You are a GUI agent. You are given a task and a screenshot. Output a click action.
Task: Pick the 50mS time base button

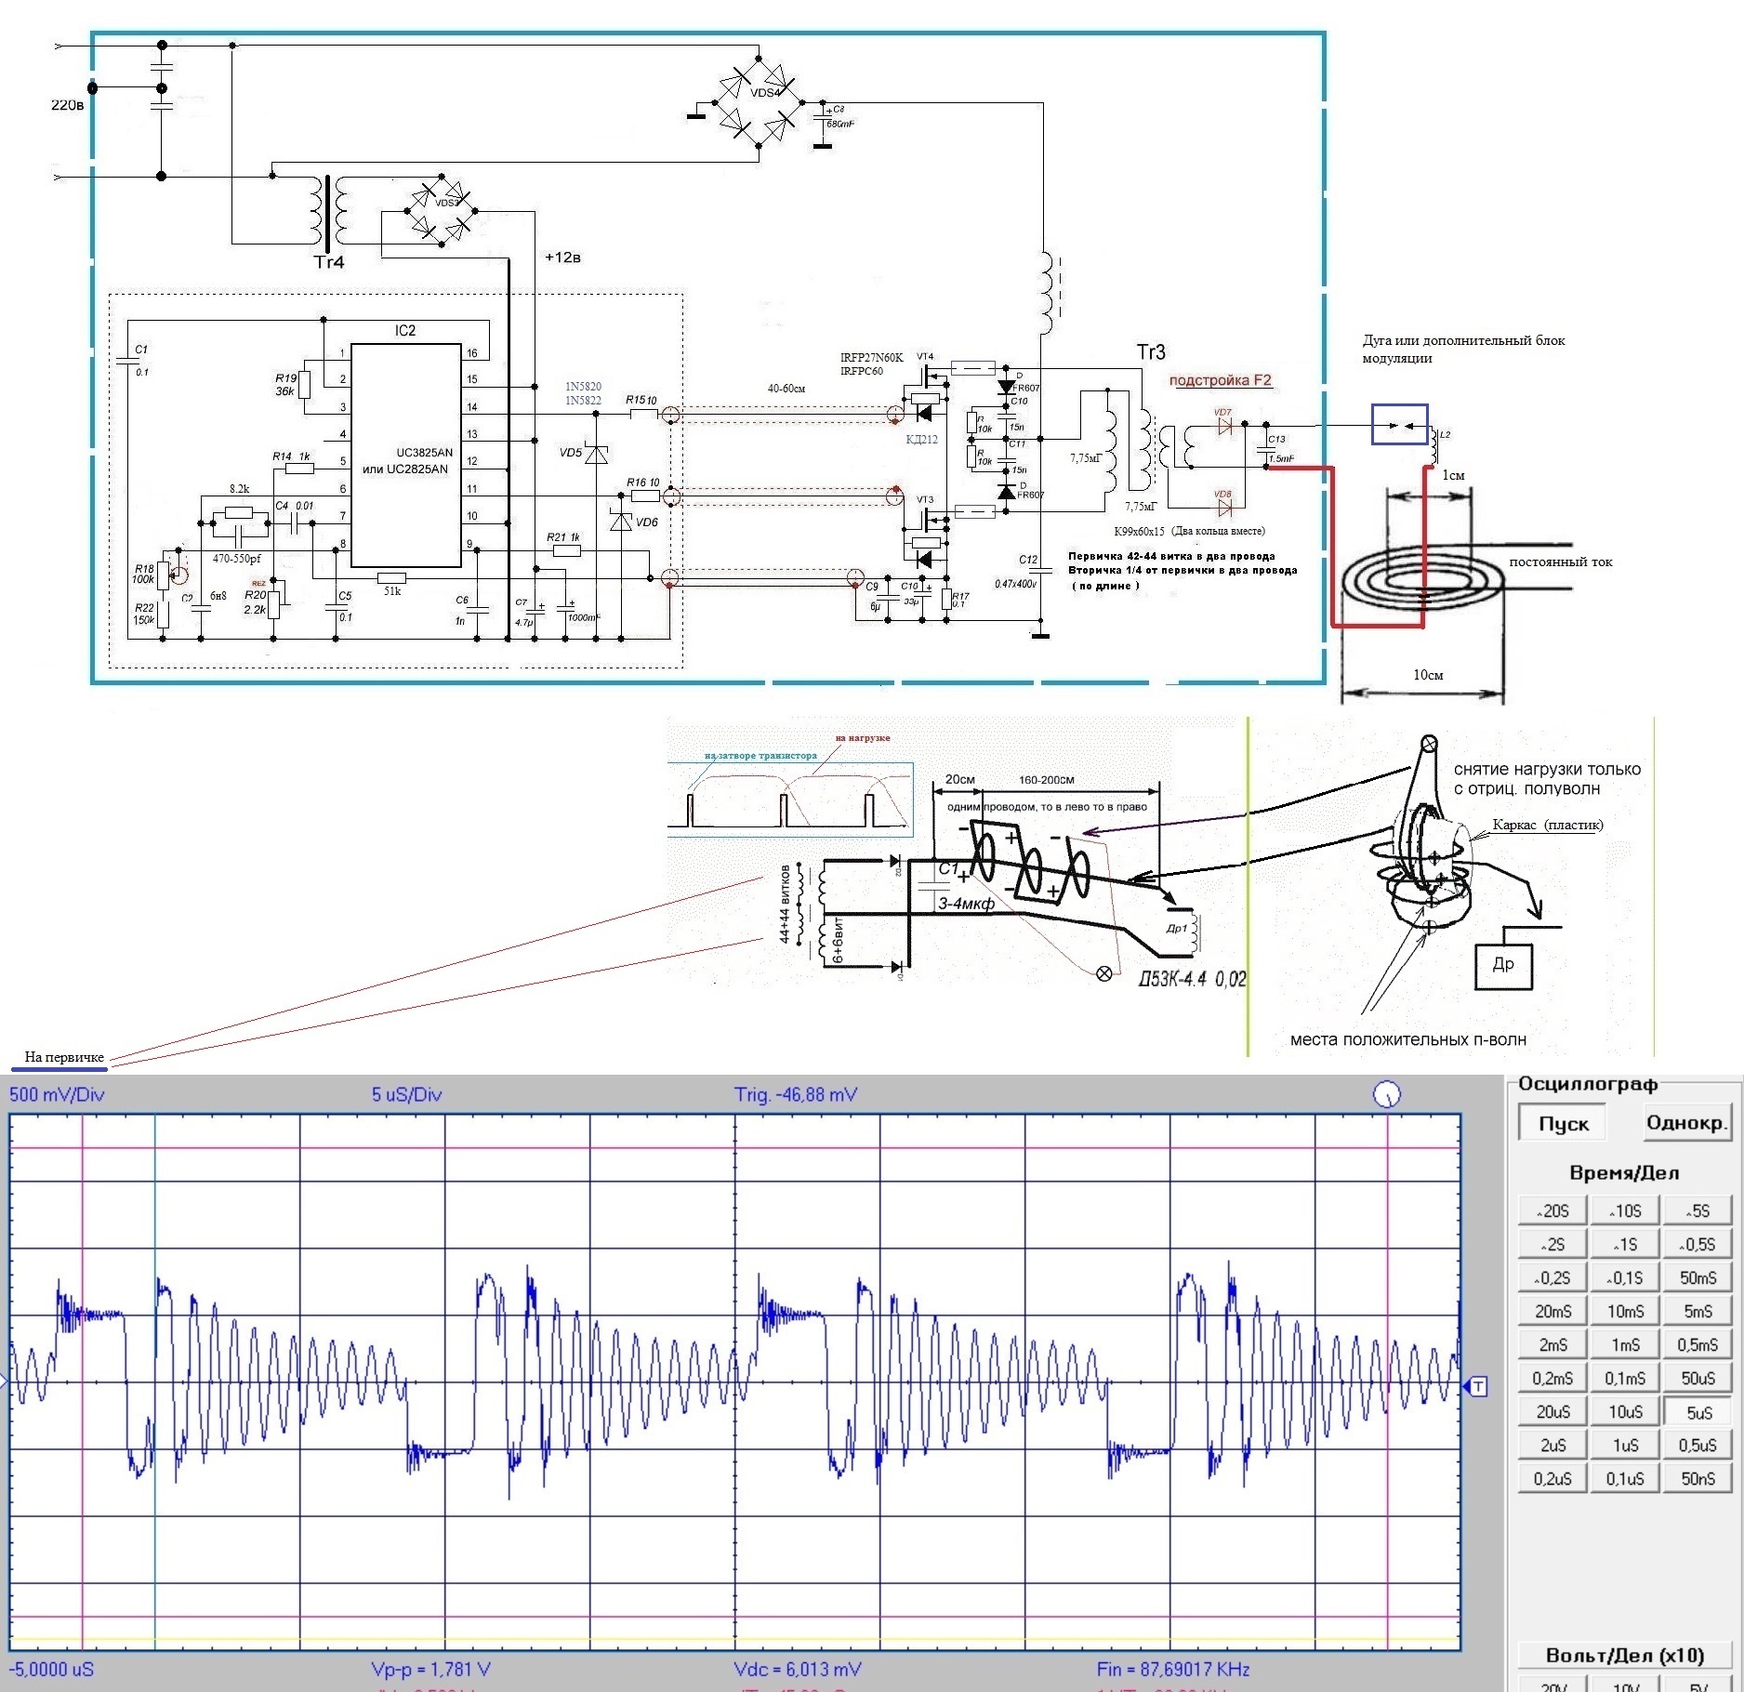1698,1278
